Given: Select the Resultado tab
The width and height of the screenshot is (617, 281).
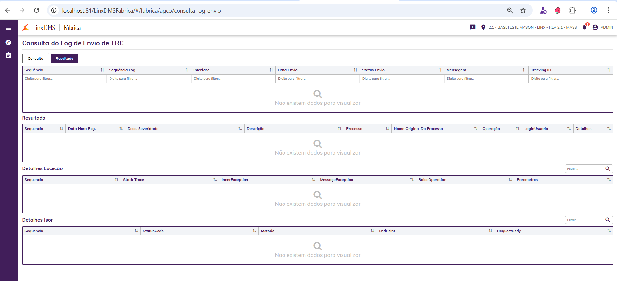Looking at the screenshot, I should (x=64, y=59).
